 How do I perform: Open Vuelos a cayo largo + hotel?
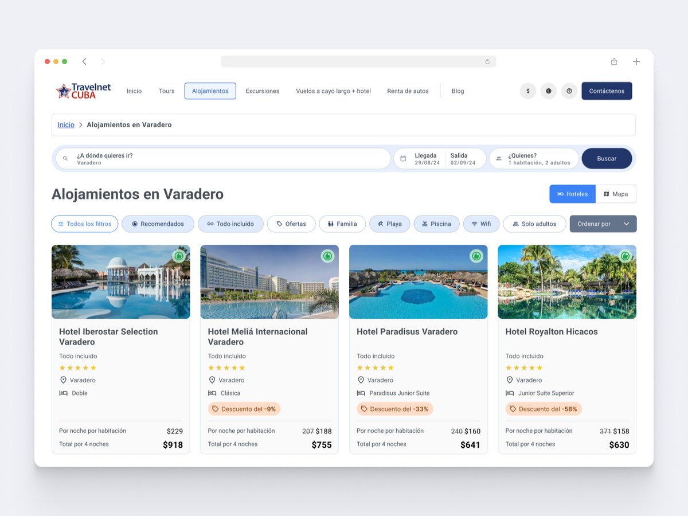pyautogui.click(x=334, y=91)
